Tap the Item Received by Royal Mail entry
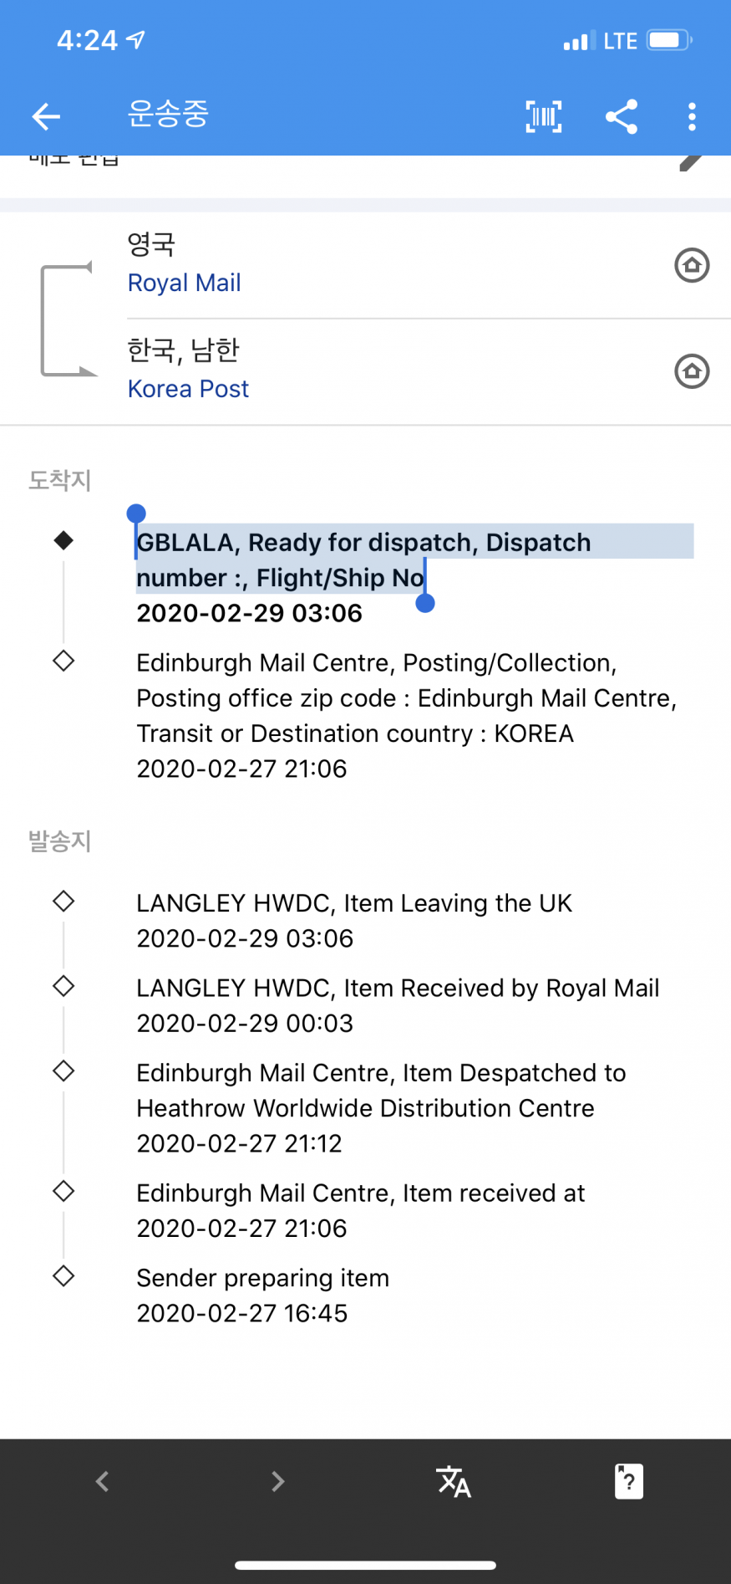 pos(398,1004)
